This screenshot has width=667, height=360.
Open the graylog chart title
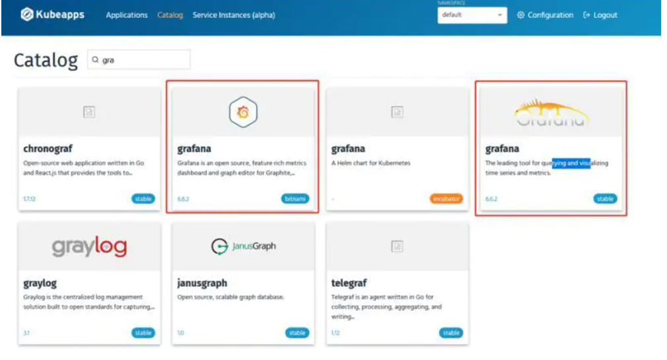[x=40, y=283]
